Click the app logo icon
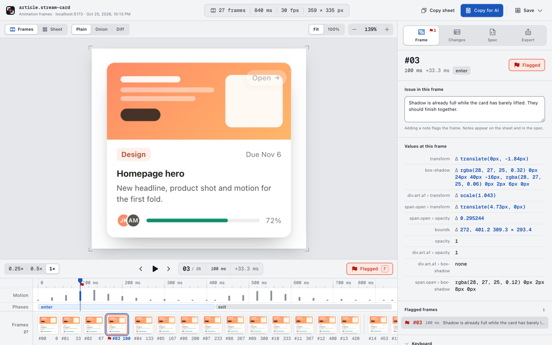This screenshot has height=345, width=552. pyautogui.click(x=10, y=10)
